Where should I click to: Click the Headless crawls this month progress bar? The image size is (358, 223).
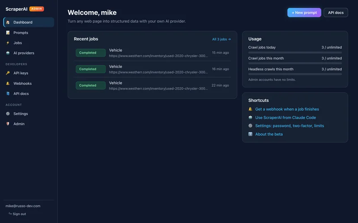coord(295,74)
